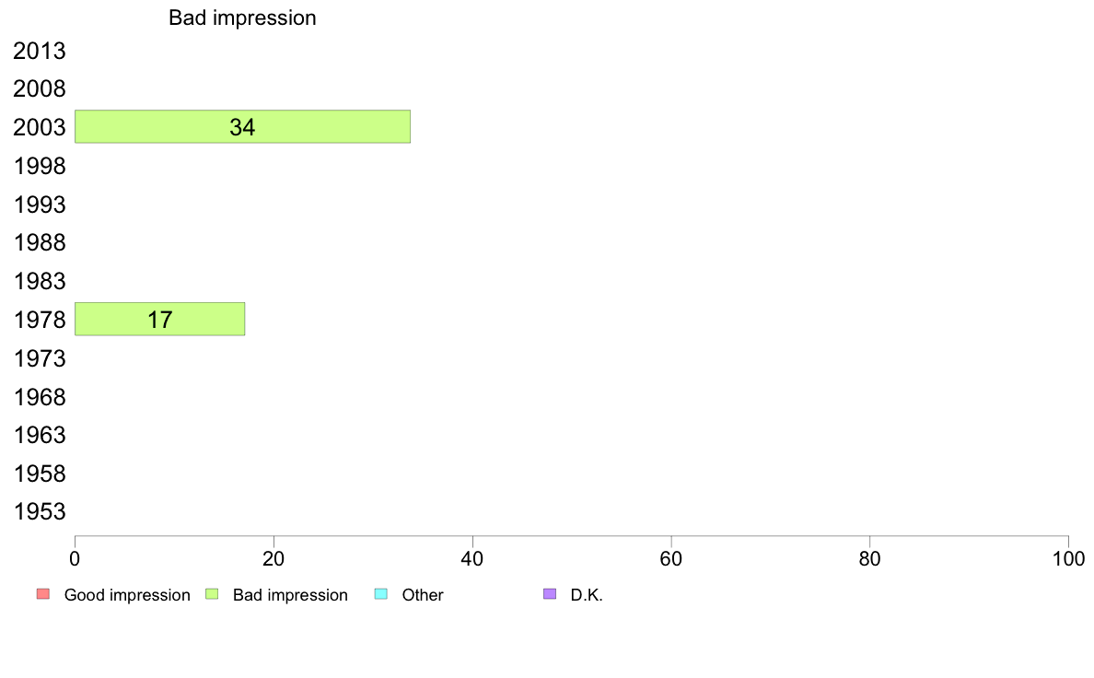Click the Bad impression green legend swatch
Screen dimensions: 1094x678
[212, 594]
